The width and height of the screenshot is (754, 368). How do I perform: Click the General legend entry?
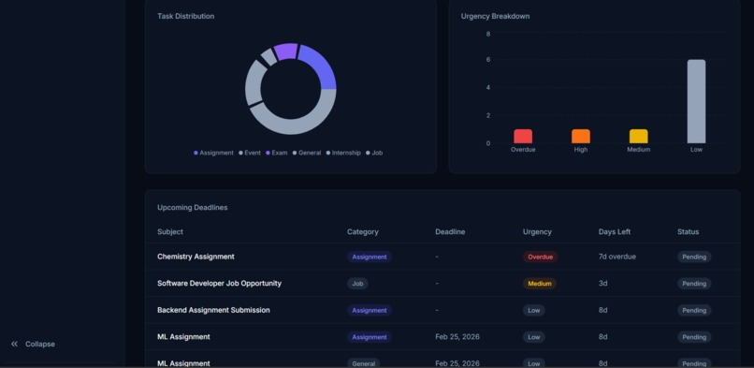pyautogui.click(x=307, y=153)
